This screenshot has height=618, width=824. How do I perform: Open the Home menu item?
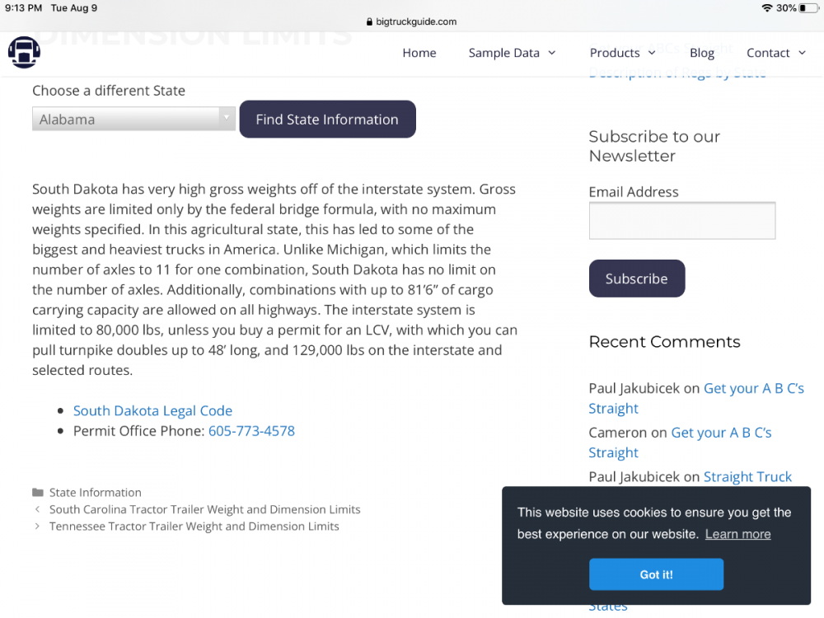[x=419, y=53]
